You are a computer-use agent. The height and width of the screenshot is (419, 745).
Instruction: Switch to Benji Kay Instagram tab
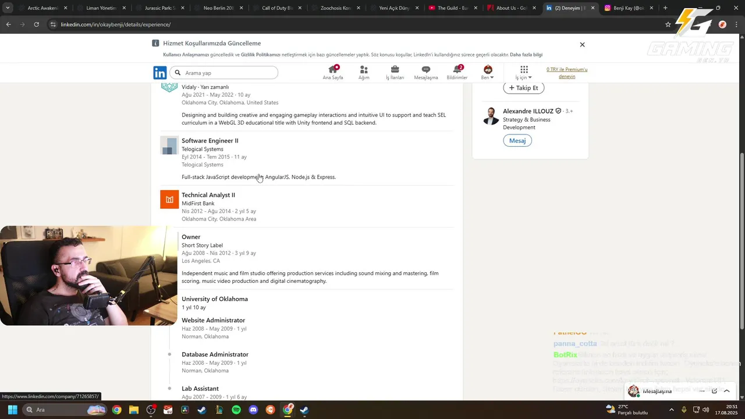click(x=628, y=8)
